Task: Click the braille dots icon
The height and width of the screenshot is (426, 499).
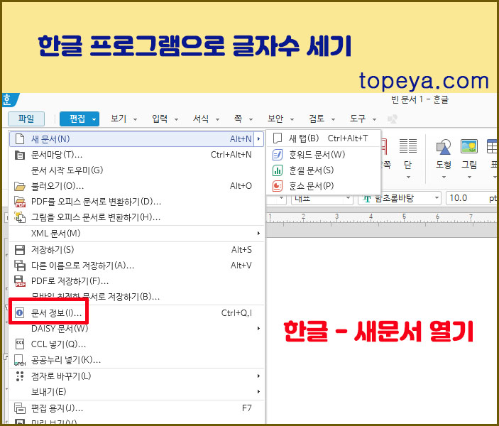Action: pos(20,376)
